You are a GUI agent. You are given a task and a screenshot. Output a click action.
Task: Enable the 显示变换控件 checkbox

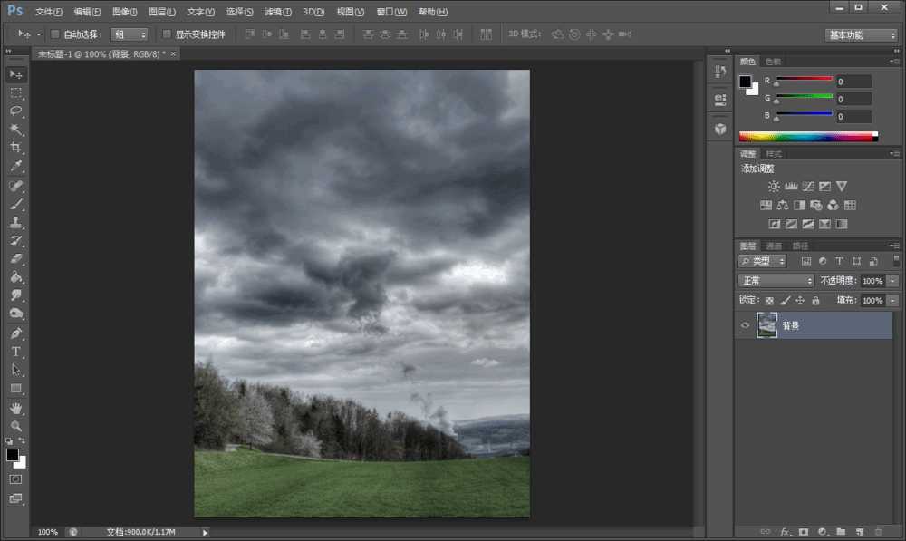click(x=168, y=34)
